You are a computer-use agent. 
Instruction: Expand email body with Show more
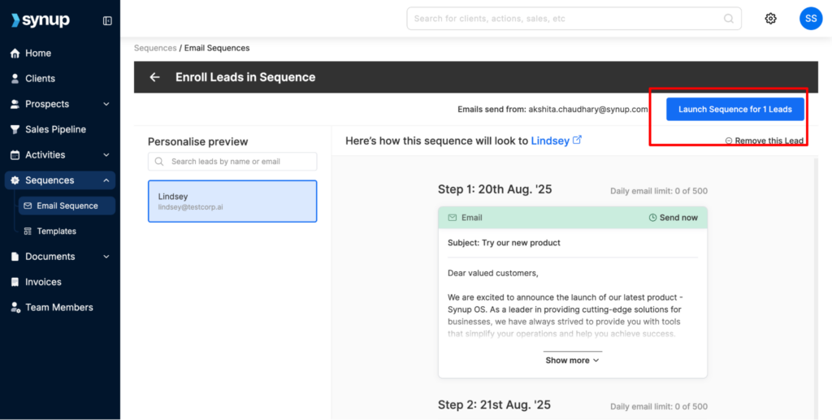[572, 360]
